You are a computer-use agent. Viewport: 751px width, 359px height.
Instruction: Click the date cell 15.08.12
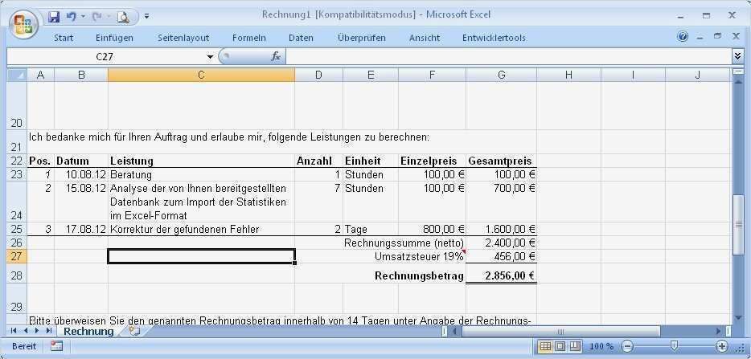(x=81, y=202)
